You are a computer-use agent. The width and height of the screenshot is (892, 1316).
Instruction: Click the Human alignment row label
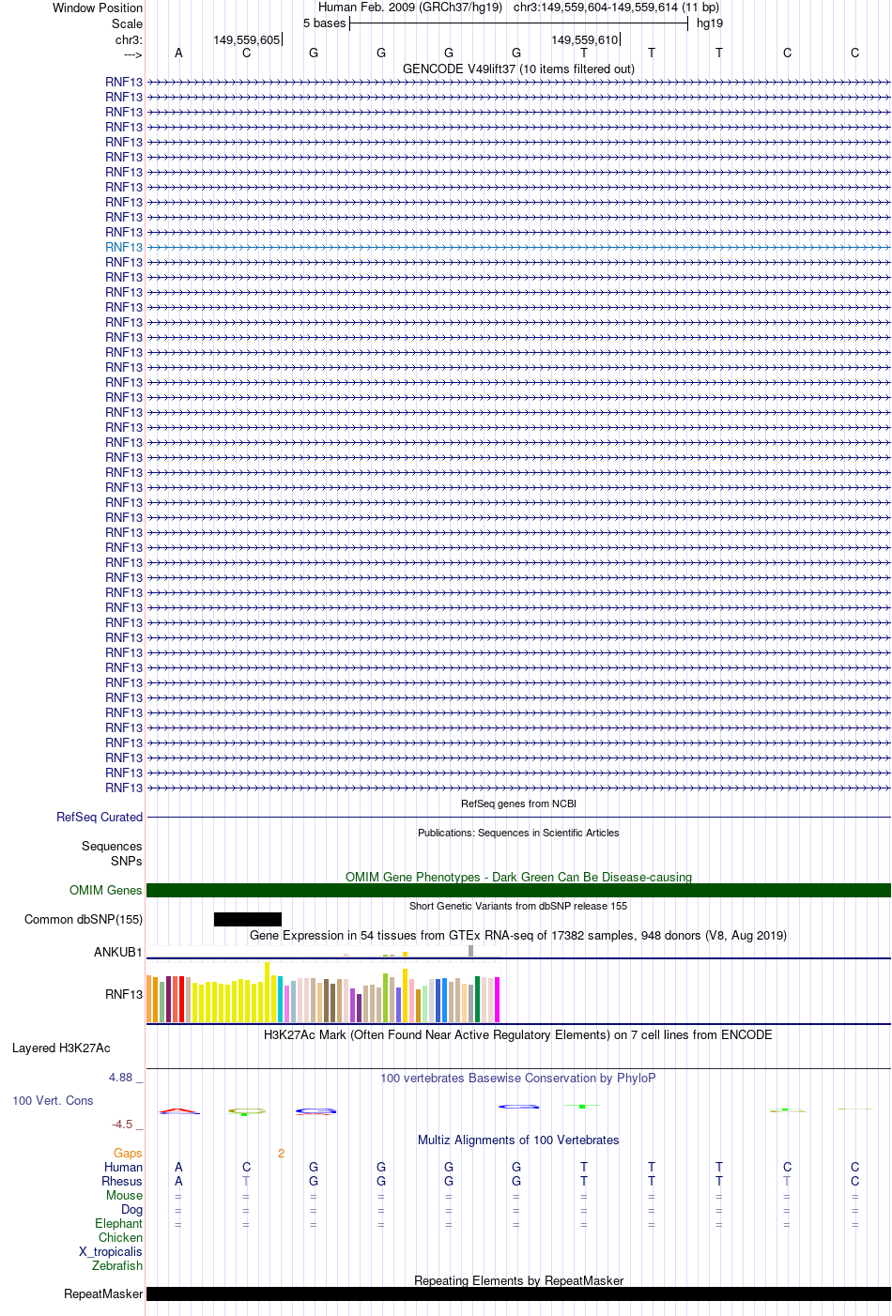tap(123, 1168)
